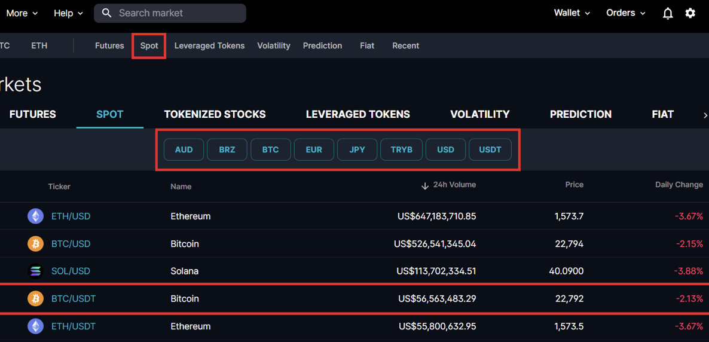The width and height of the screenshot is (709, 342).
Task: Switch to the LEVERAGED TOKENS tab
Action: (x=358, y=114)
